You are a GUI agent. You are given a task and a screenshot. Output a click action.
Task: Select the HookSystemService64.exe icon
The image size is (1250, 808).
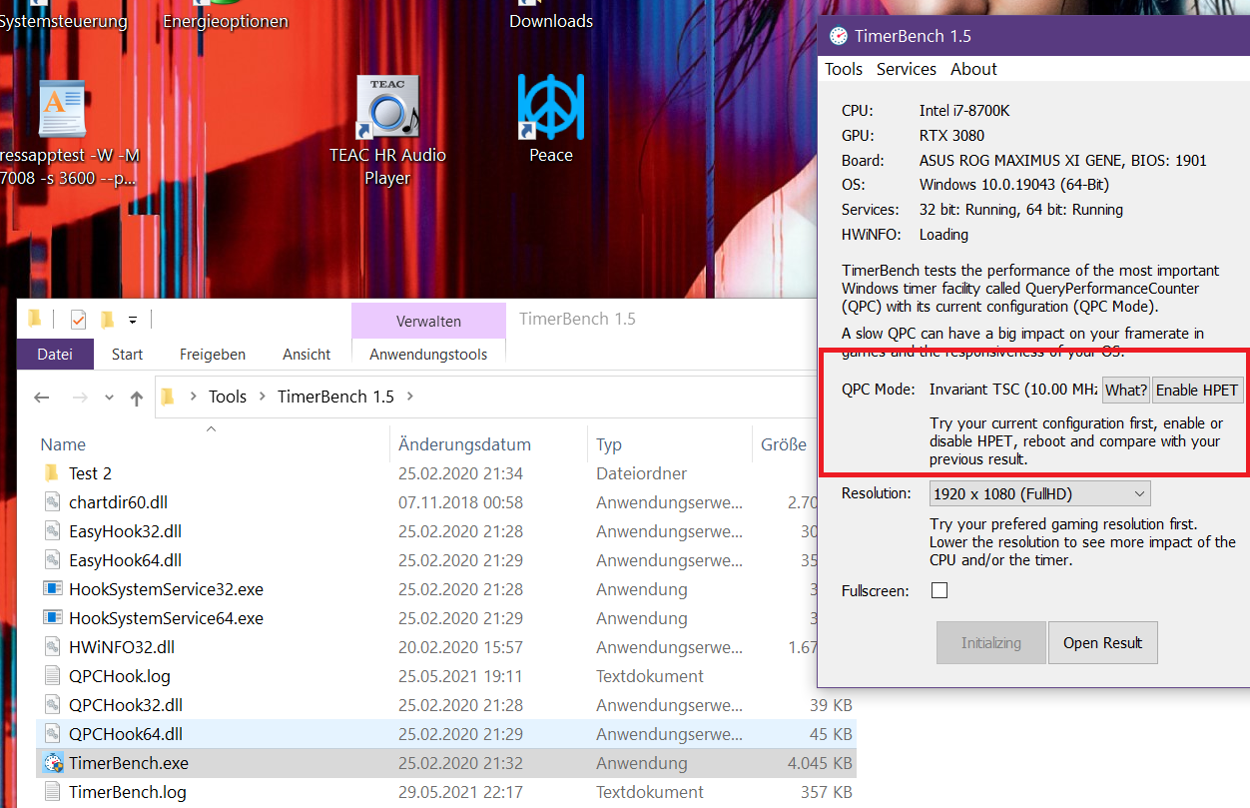click(x=53, y=617)
